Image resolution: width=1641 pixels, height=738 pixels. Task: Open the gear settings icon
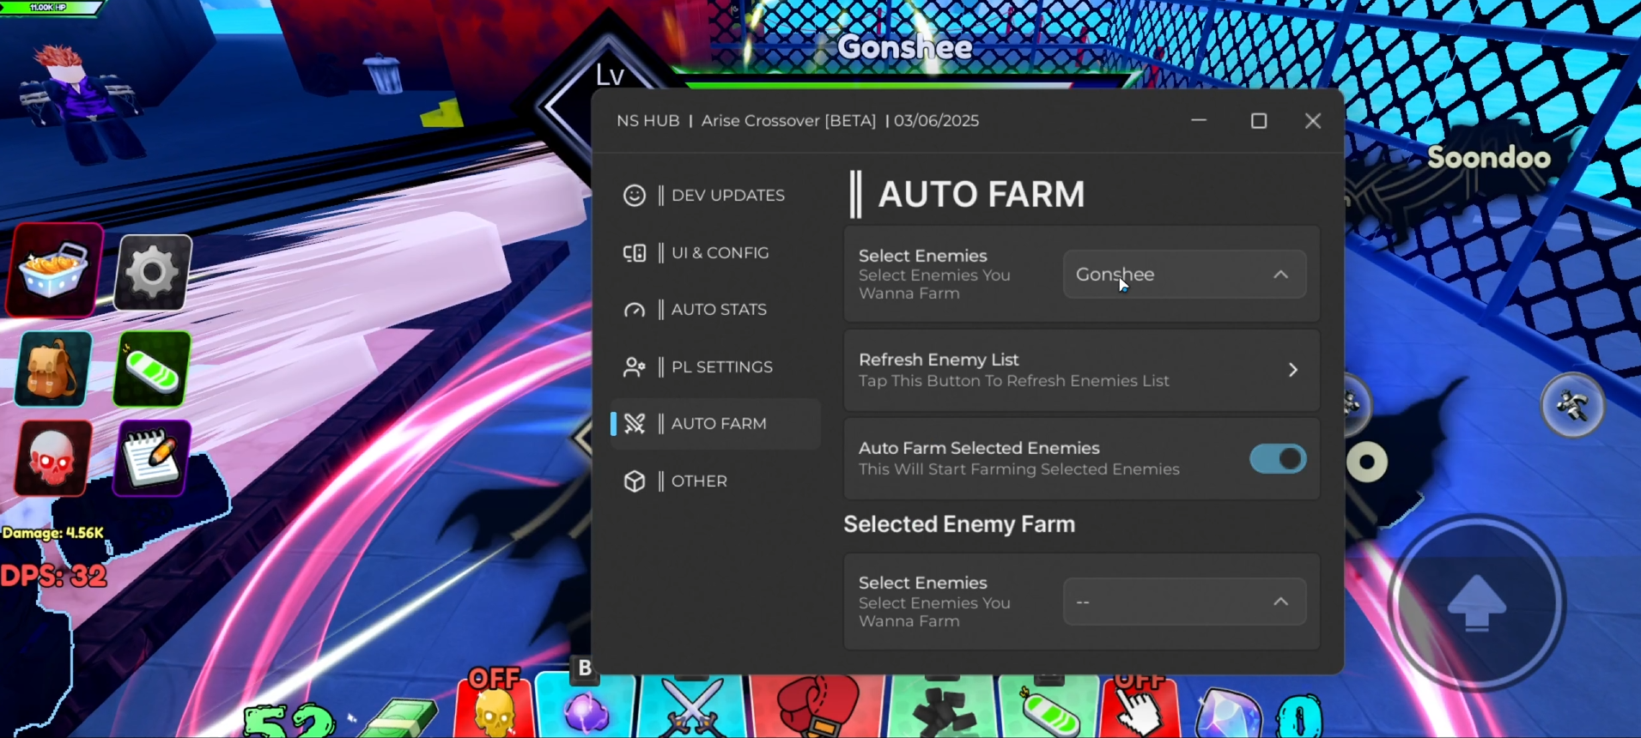pos(153,272)
